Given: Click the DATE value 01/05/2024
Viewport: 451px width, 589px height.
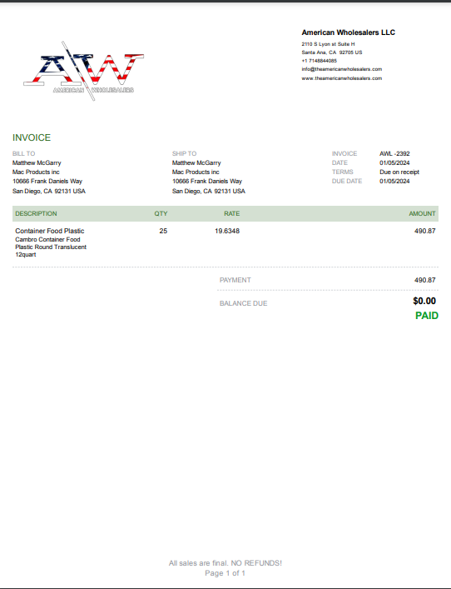Looking at the screenshot, I should [394, 162].
